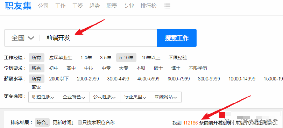The width and height of the screenshot is (283, 128).
Task: Select 所有 in 薪酬水平 filter
Action: coord(36,79)
